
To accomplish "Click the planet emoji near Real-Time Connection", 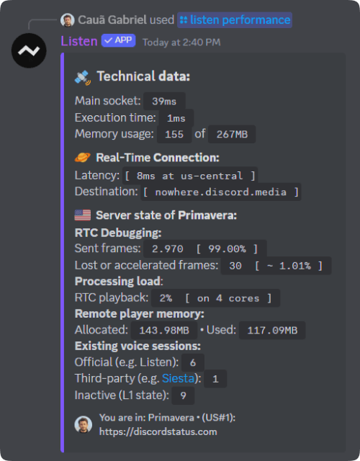I will coord(82,158).
